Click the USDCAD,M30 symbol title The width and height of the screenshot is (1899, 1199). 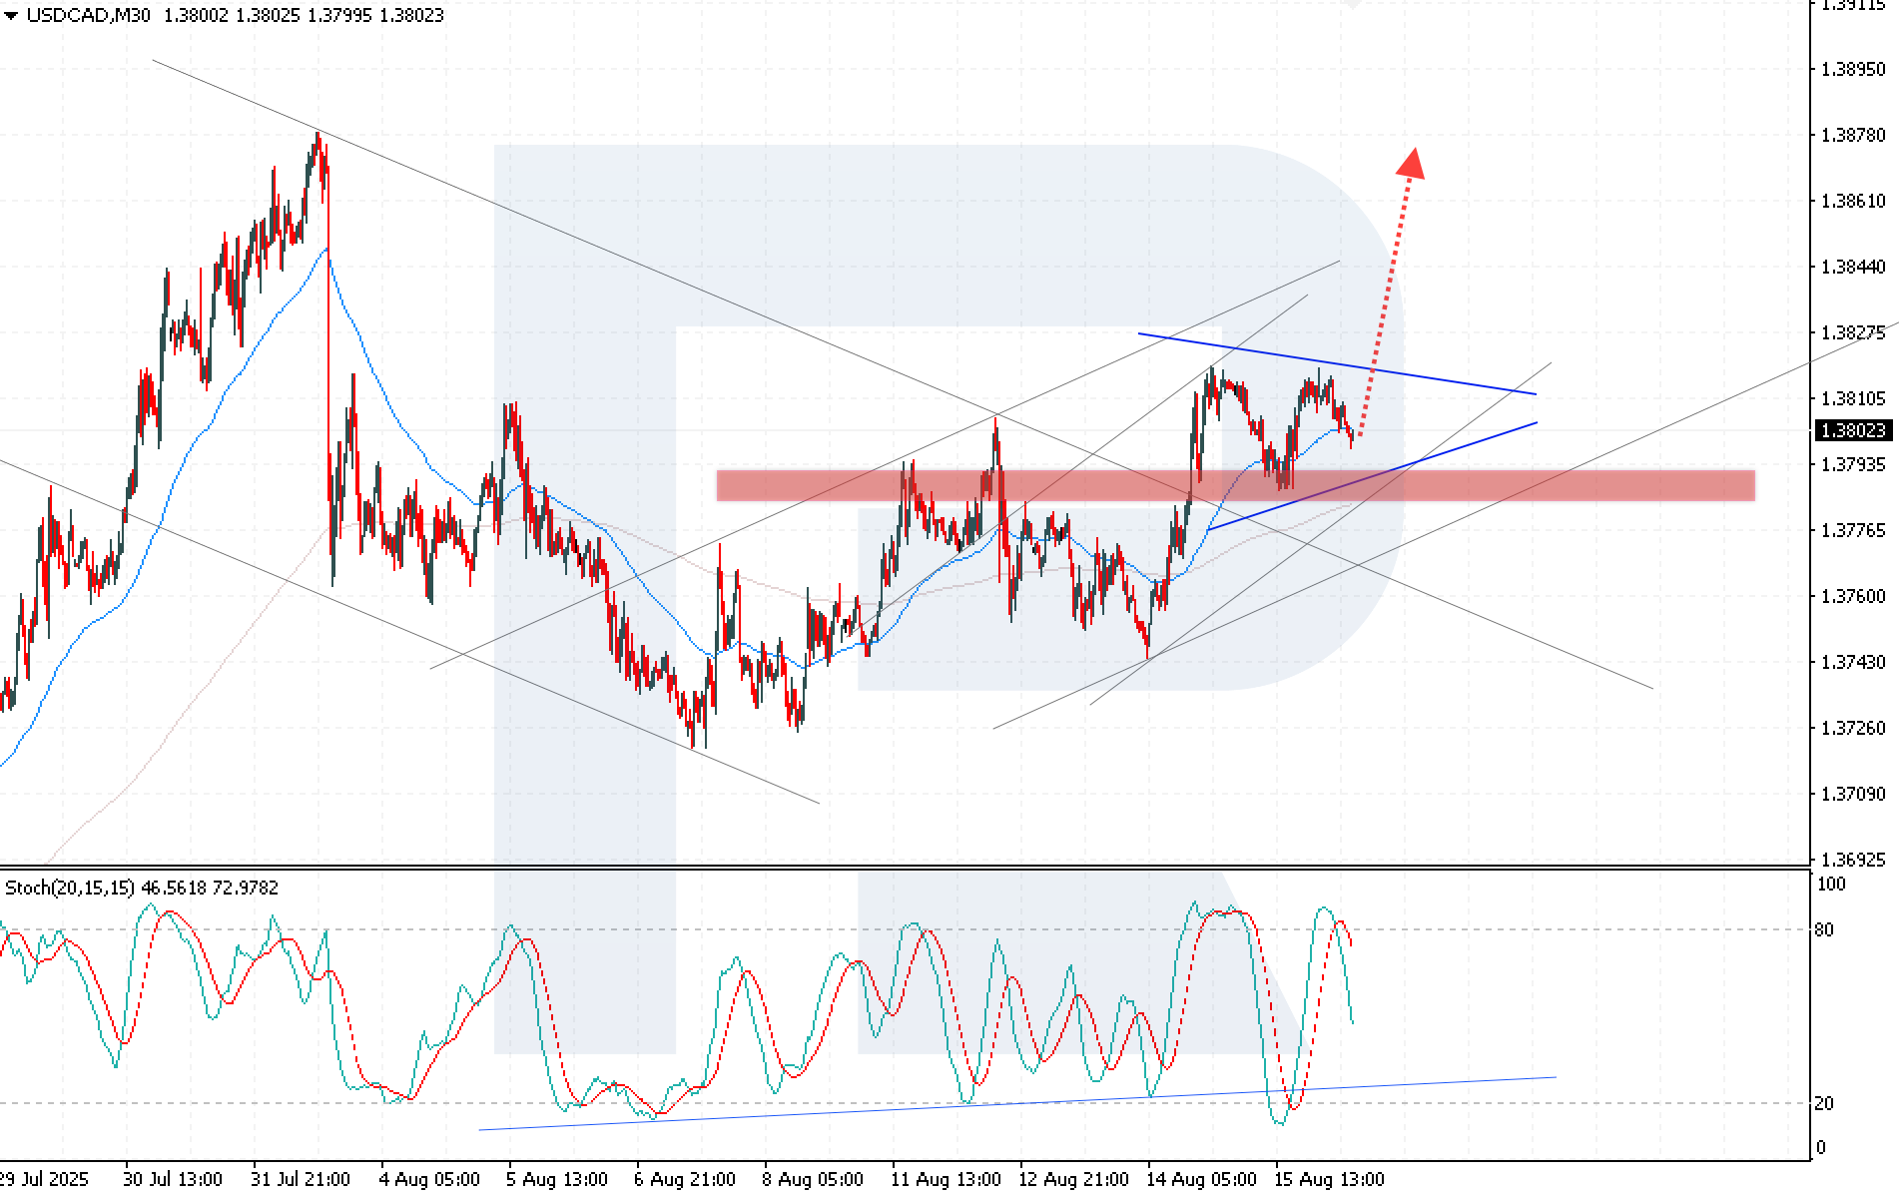point(89,15)
